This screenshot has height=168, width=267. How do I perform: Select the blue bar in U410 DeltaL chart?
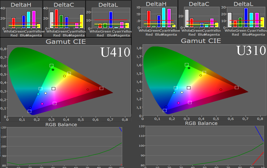coord(111,20)
